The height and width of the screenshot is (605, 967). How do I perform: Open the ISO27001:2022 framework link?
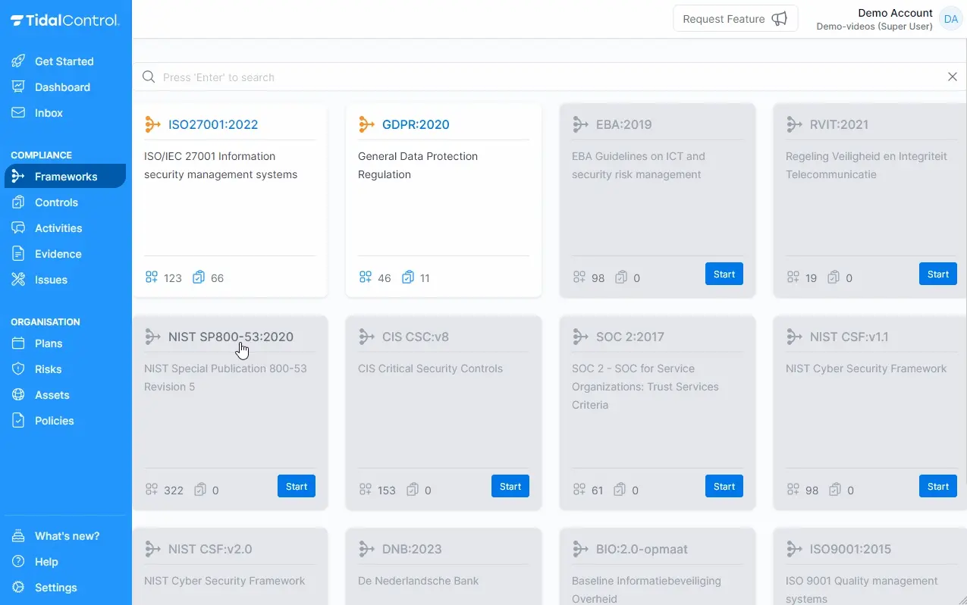tap(213, 124)
